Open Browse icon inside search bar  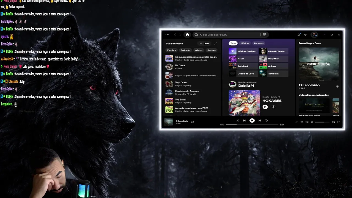[265, 35]
